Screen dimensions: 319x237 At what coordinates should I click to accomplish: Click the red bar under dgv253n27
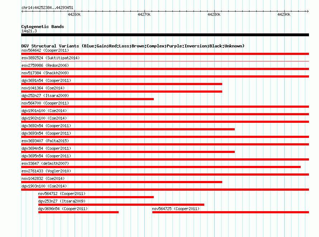point(121,205)
